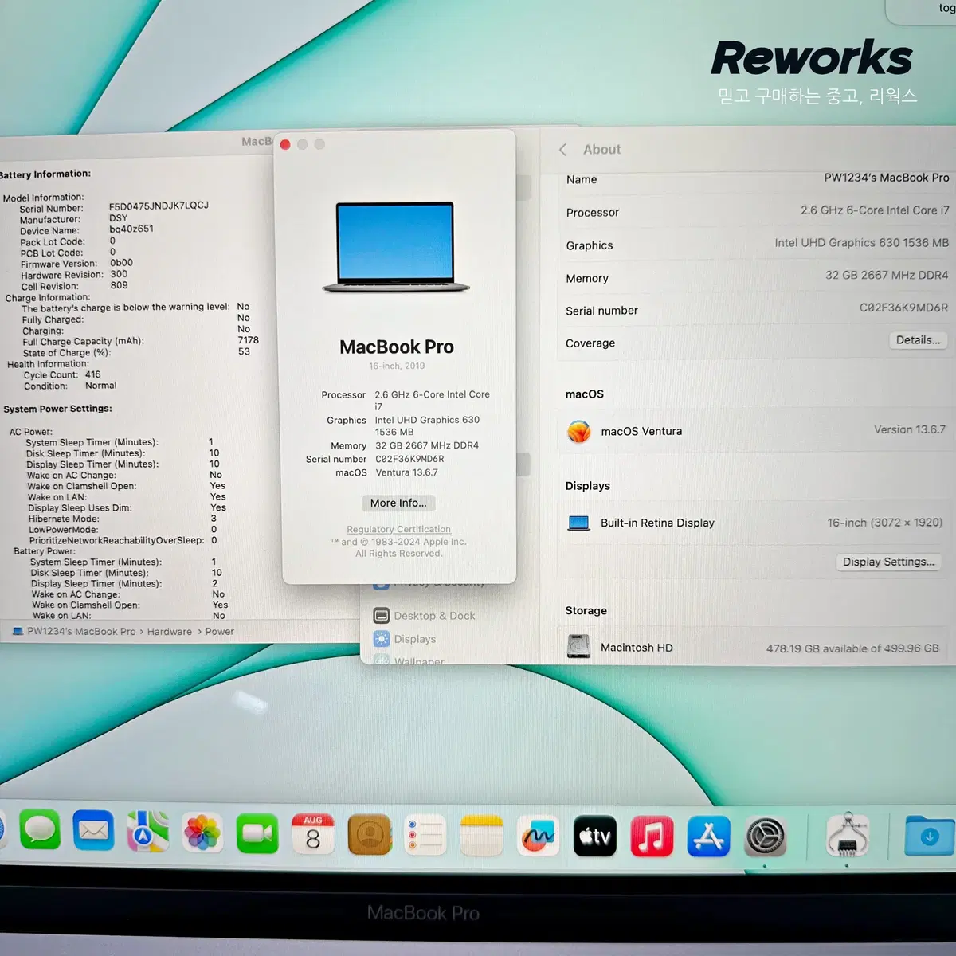Click 478.19 GB available storage text
The image size is (956, 956).
(852, 648)
